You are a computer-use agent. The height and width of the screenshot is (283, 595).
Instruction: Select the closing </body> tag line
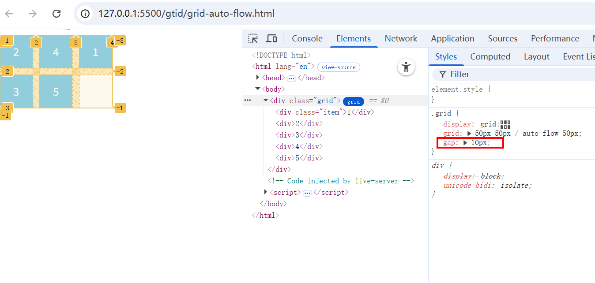(274, 204)
